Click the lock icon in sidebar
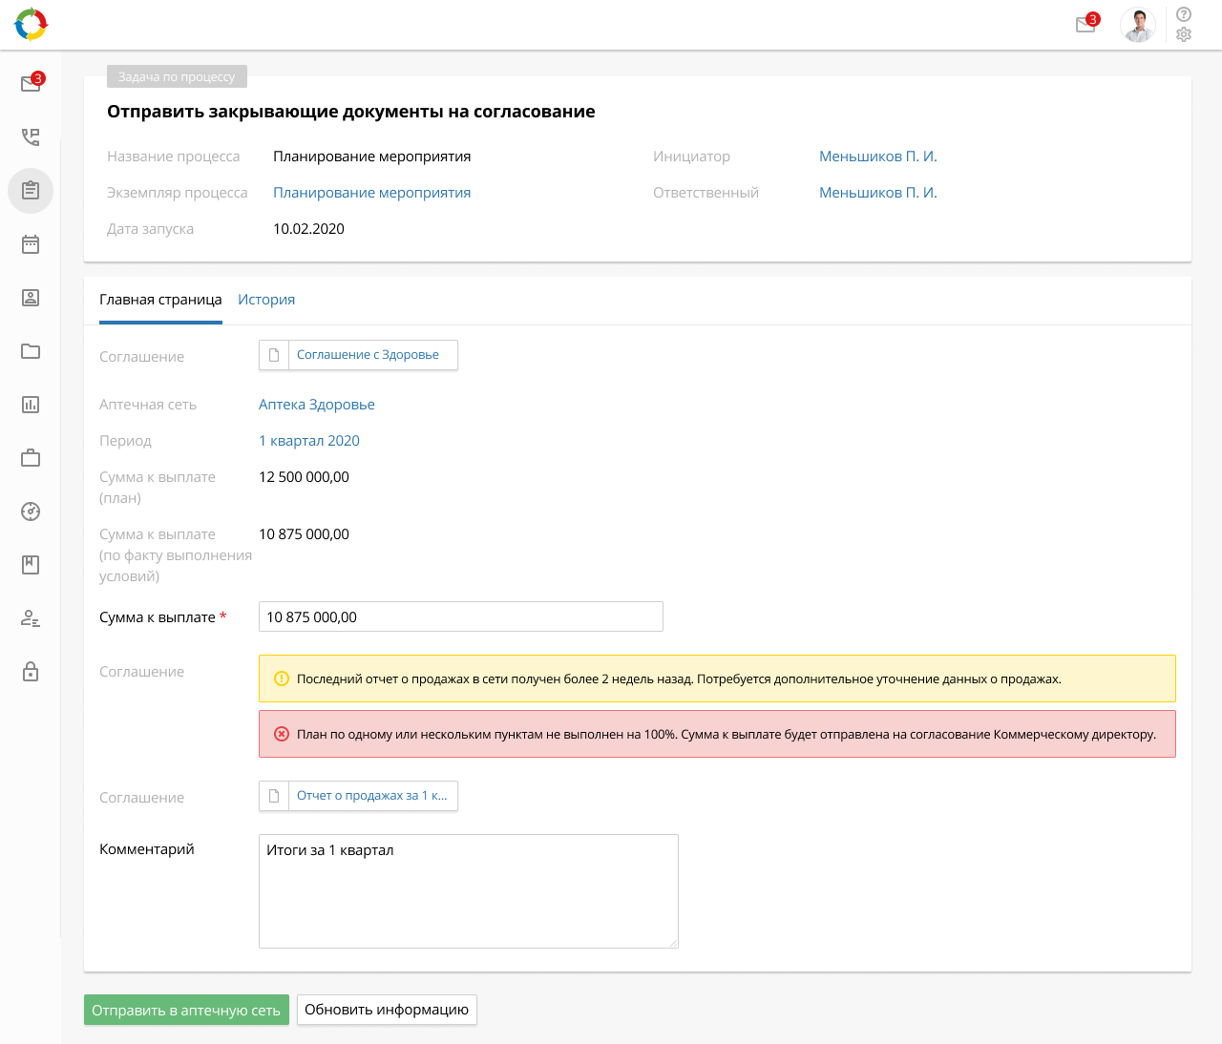Viewport: 1222px width, 1044px height. click(31, 672)
